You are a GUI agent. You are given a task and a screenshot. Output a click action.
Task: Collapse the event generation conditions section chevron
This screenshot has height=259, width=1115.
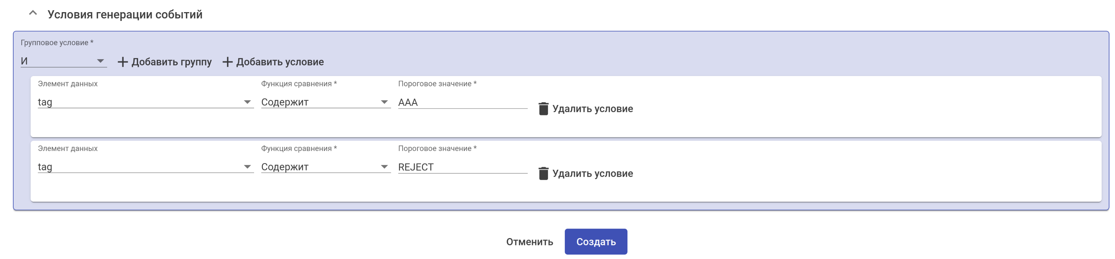tap(33, 13)
